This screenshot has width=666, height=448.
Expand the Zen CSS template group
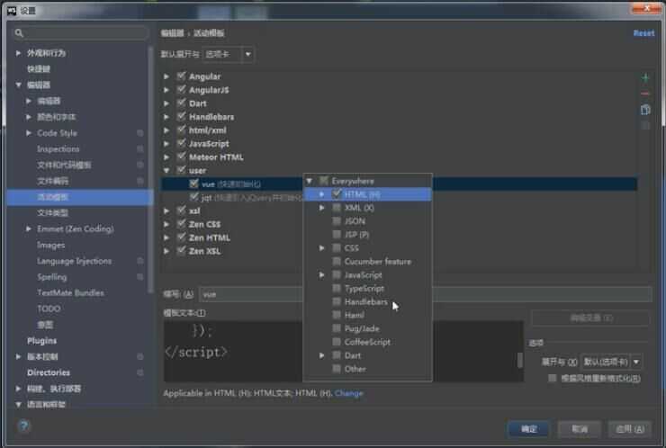(166, 224)
